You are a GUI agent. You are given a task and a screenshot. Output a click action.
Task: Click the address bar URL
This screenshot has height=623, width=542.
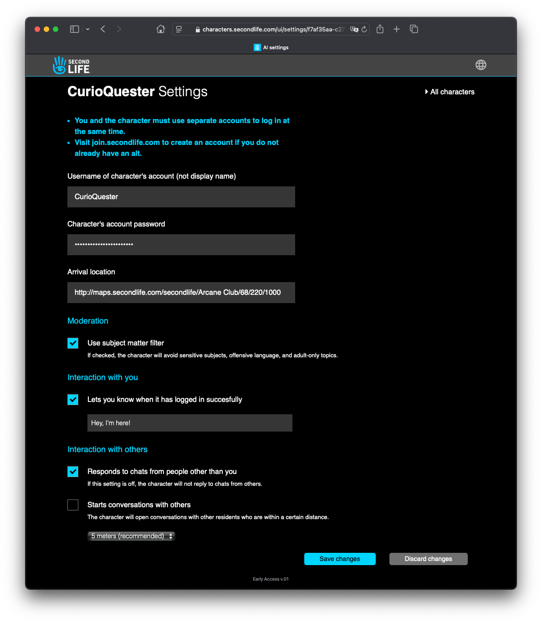274,29
